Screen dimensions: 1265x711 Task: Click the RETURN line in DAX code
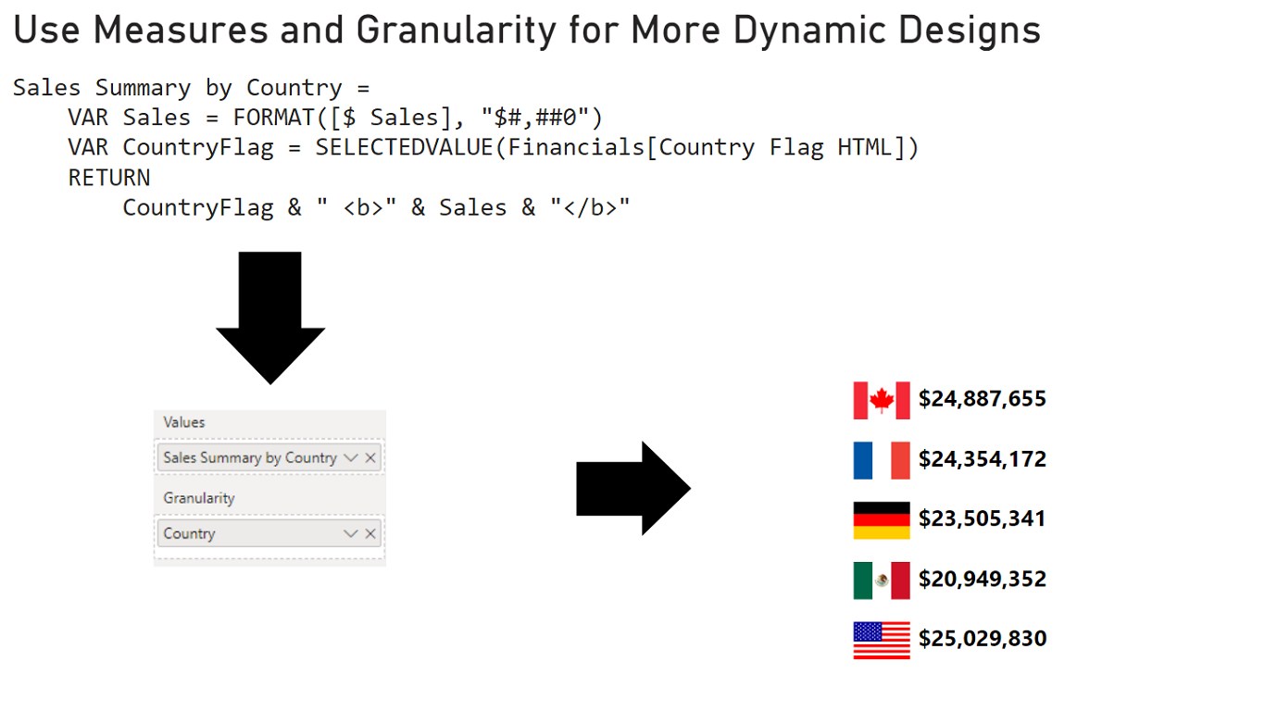(x=108, y=177)
